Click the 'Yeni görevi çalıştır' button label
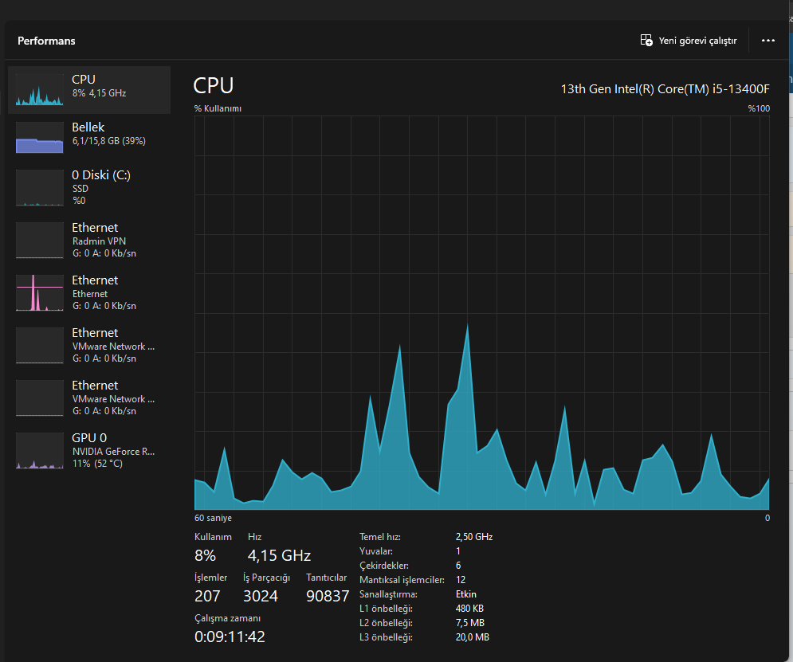Viewport: 793px width, 662px height. coord(697,41)
